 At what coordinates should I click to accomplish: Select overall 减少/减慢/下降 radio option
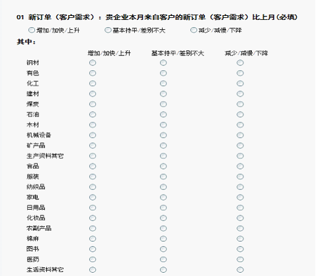coord(194,30)
